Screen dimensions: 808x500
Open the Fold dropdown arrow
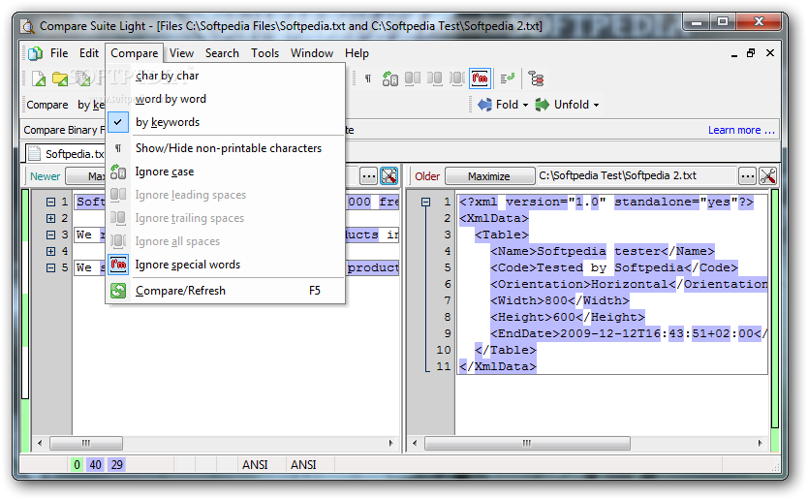pyautogui.click(x=526, y=106)
